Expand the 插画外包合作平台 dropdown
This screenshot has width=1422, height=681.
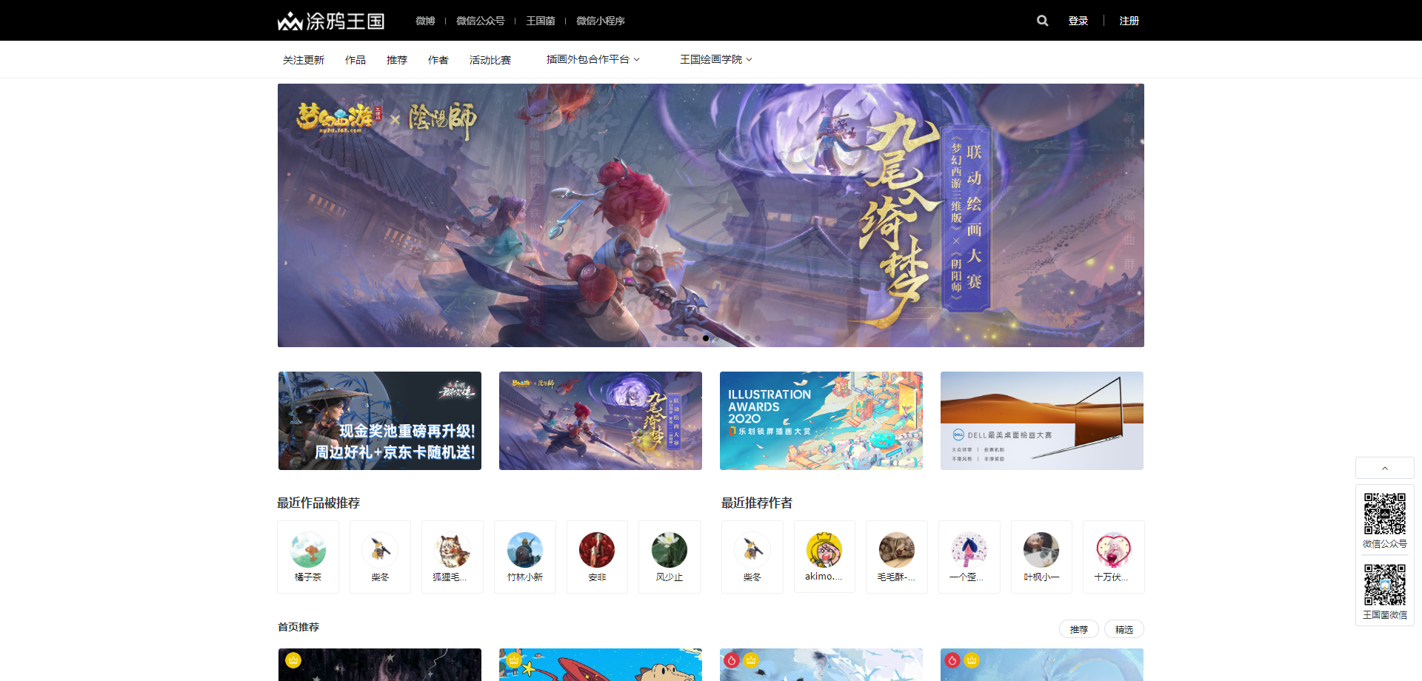click(x=593, y=59)
